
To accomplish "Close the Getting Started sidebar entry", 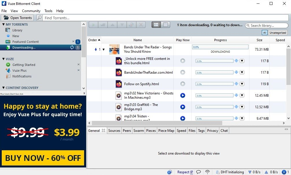I will click(x=79, y=64).
